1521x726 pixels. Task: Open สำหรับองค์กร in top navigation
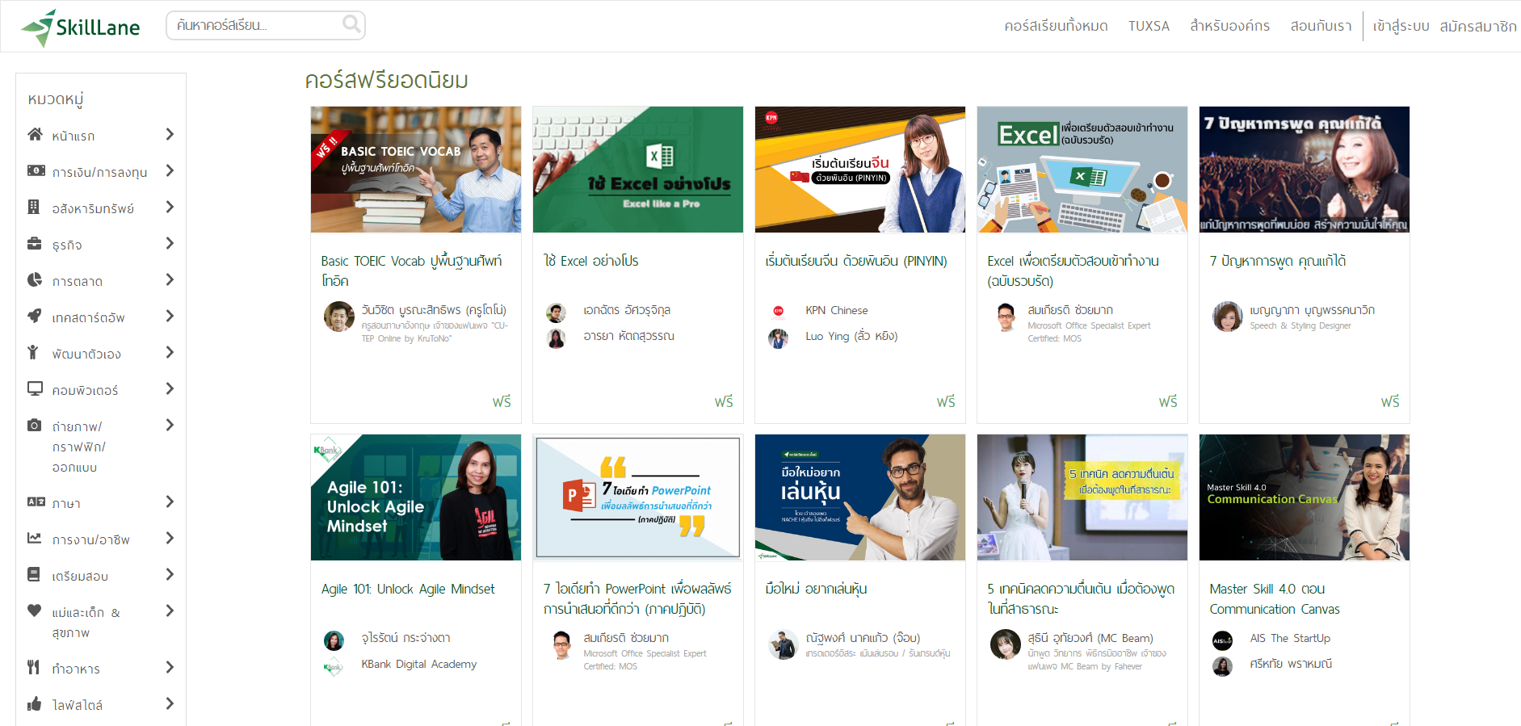pyautogui.click(x=1229, y=26)
